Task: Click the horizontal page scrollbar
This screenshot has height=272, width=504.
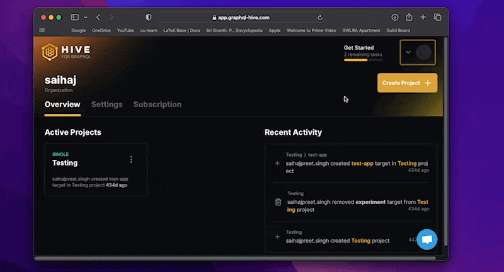Action: pos(235,258)
